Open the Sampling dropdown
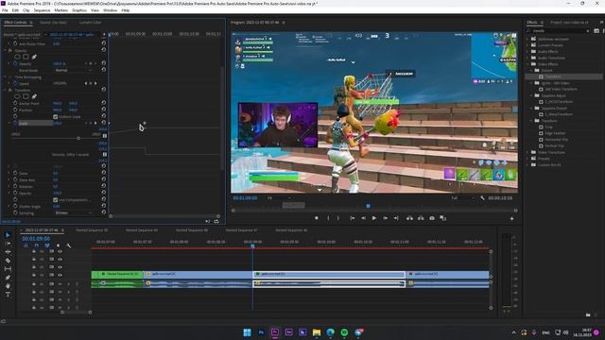Viewport: 605px width, 340px height. coord(74,212)
